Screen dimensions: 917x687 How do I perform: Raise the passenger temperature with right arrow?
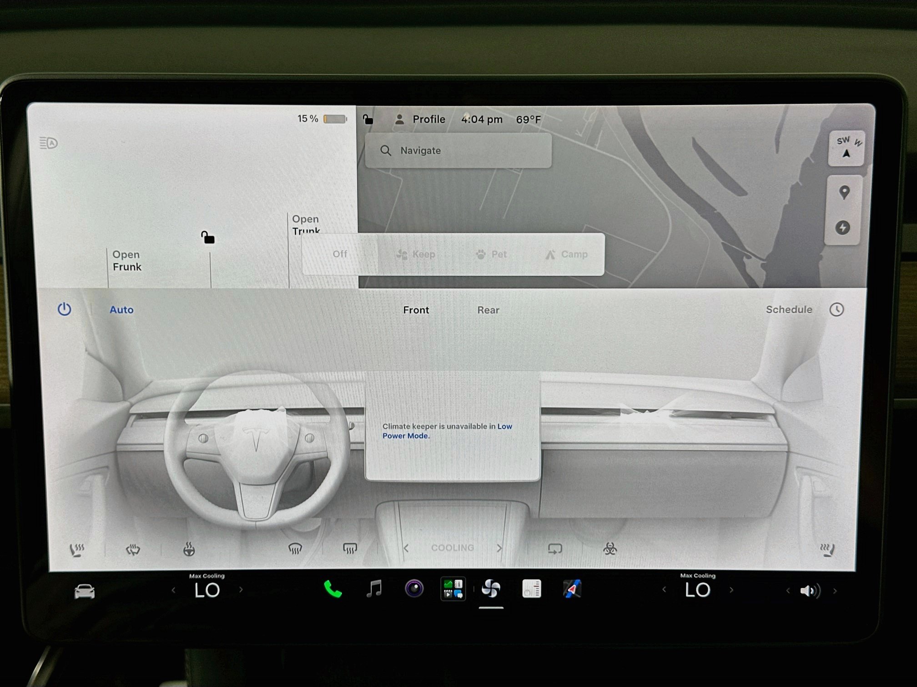point(731,590)
